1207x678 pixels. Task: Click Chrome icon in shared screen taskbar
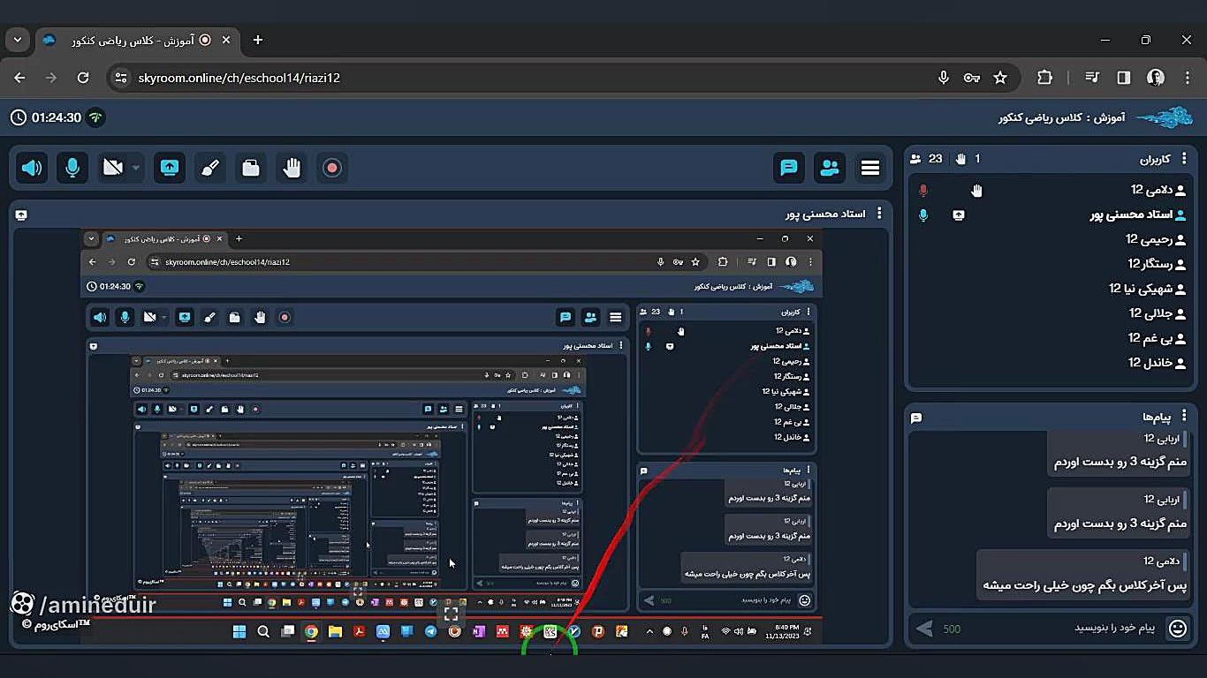pyautogui.click(x=311, y=631)
